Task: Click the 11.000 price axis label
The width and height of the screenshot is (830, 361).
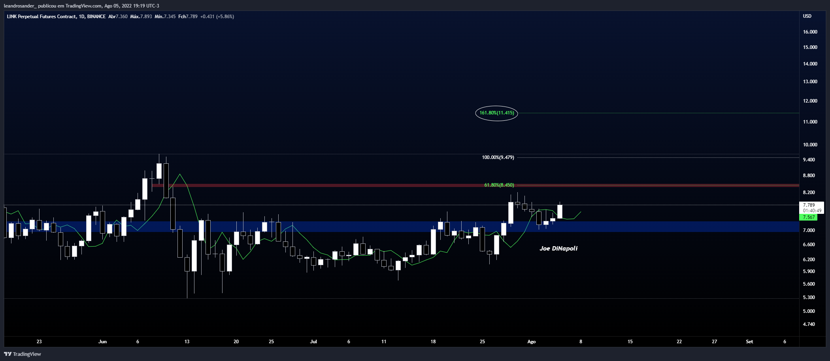Action: (810, 122)
